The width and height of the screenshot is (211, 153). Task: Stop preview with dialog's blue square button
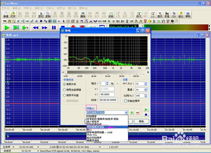click(x=146, y=115)
